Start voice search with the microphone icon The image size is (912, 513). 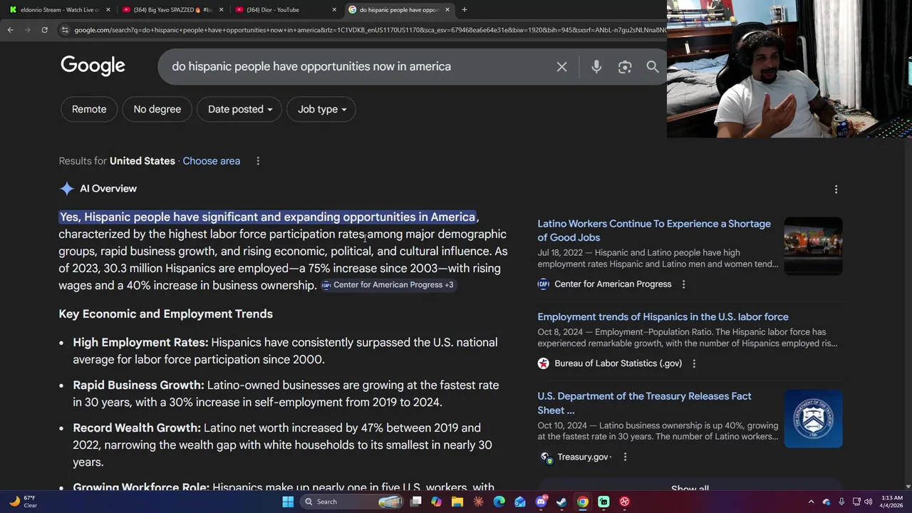point(596,67)
